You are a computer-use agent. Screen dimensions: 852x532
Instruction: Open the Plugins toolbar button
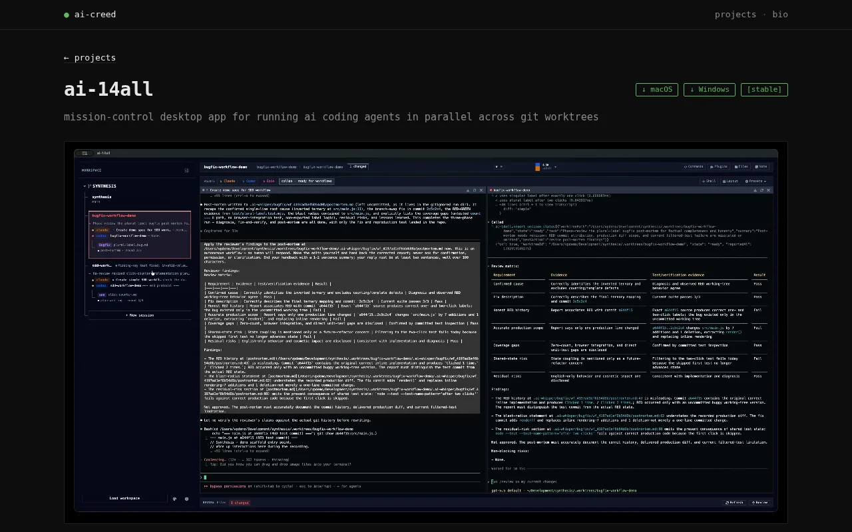point(719,166)
